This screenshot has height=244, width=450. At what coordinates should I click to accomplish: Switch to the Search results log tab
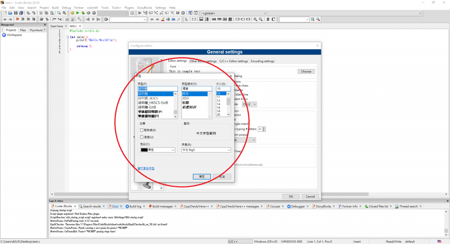[x=92, y=206]
